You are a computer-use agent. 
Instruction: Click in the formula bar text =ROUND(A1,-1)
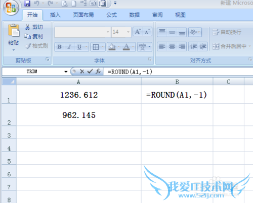(130, 72)
